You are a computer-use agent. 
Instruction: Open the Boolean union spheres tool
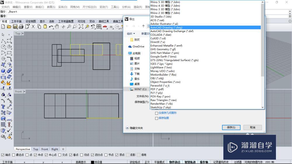point(9,71)
